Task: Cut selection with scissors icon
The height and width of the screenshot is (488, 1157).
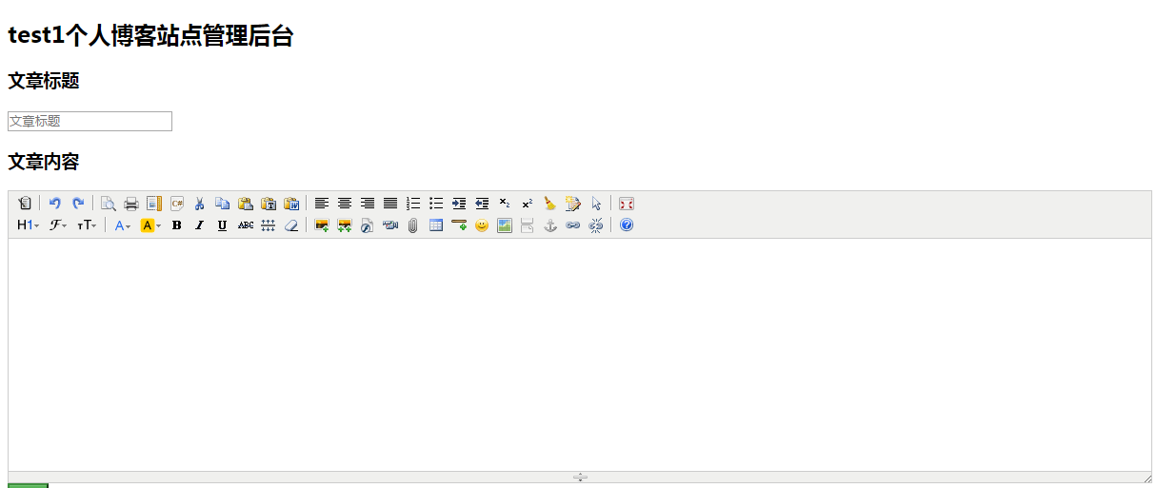Action: 200,203
